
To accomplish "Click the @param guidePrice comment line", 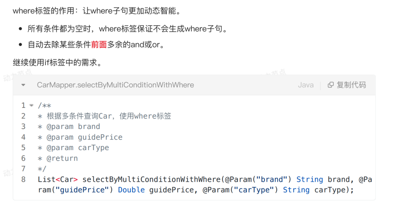I will [80, 137].
